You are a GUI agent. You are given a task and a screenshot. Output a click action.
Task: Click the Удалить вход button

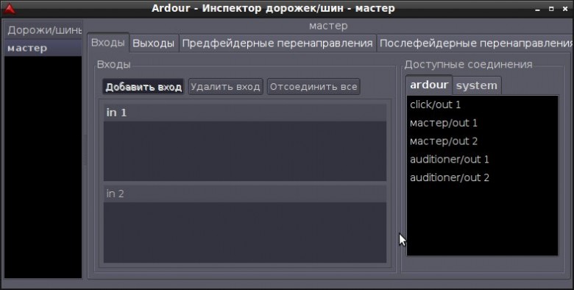(x=225, y=87)
